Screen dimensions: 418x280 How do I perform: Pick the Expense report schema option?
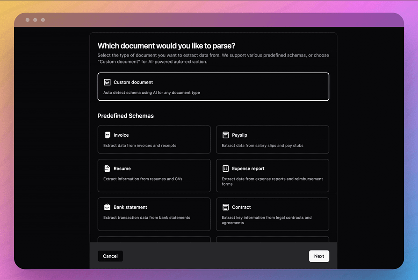click(273, 175)
